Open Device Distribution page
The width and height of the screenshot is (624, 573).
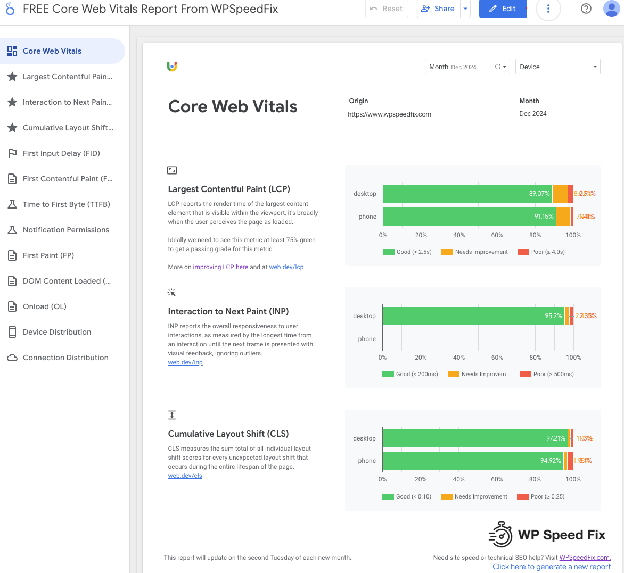click(62, 332)
